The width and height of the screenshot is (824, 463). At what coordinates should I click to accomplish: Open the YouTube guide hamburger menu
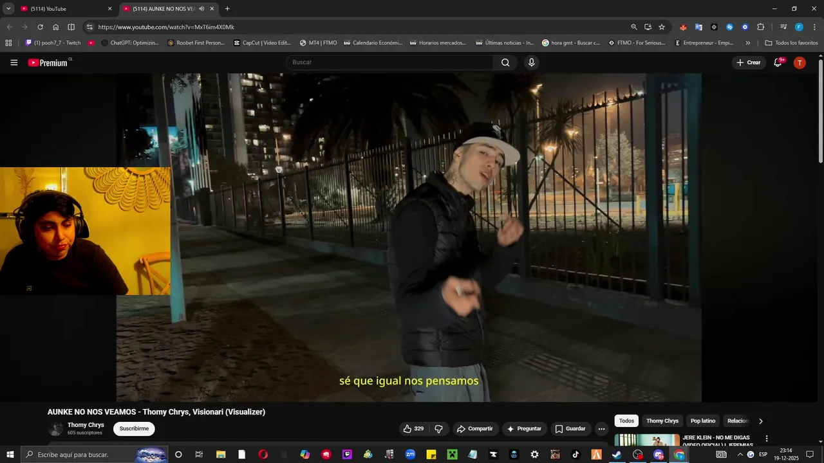point(14,62)
